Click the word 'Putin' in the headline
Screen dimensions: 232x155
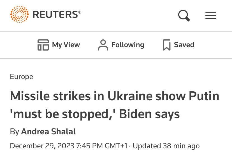[x=204, y=96]
